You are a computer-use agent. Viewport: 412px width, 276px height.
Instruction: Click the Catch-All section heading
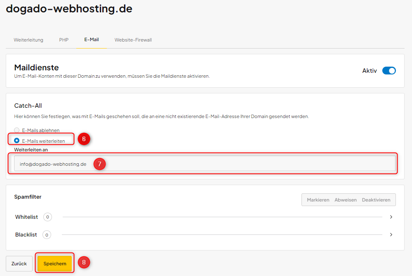pos(28,106)
